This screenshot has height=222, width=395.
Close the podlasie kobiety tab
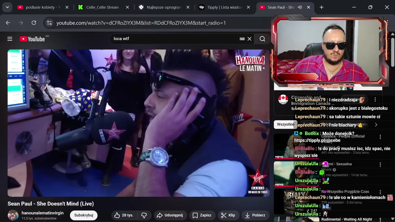point(67,7)
